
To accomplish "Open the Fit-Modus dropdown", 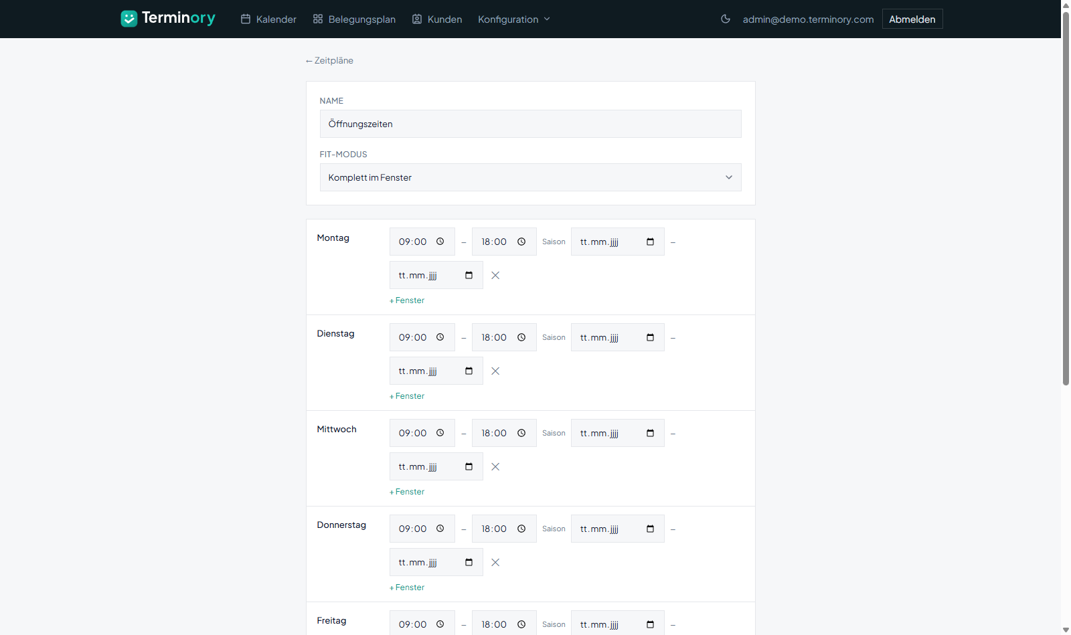I will [x=530, y=177].
